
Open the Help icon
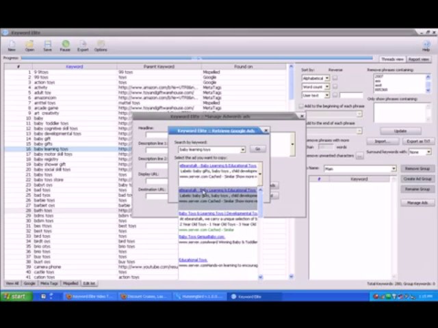coord(426,45)
